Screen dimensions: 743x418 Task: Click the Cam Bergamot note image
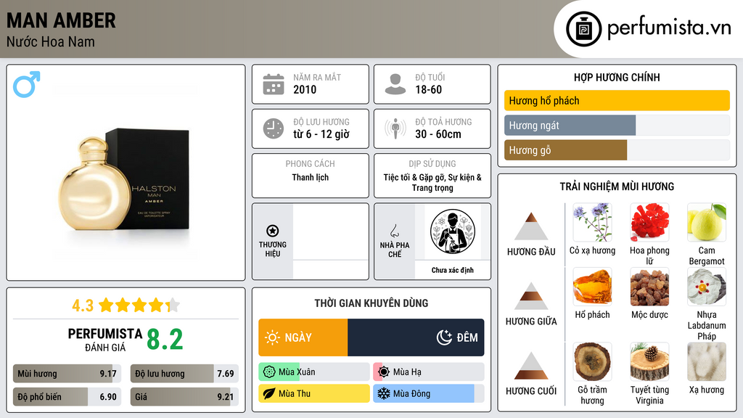point(707,222)
